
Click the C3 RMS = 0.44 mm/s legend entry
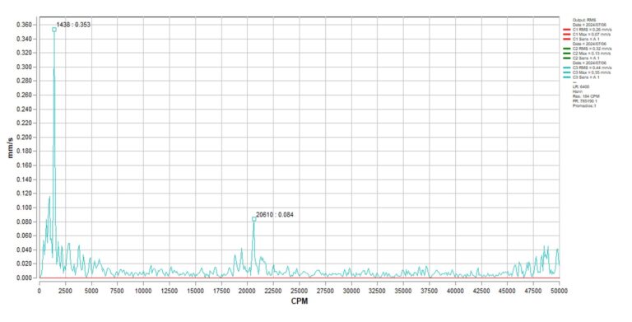coord(592,68)
